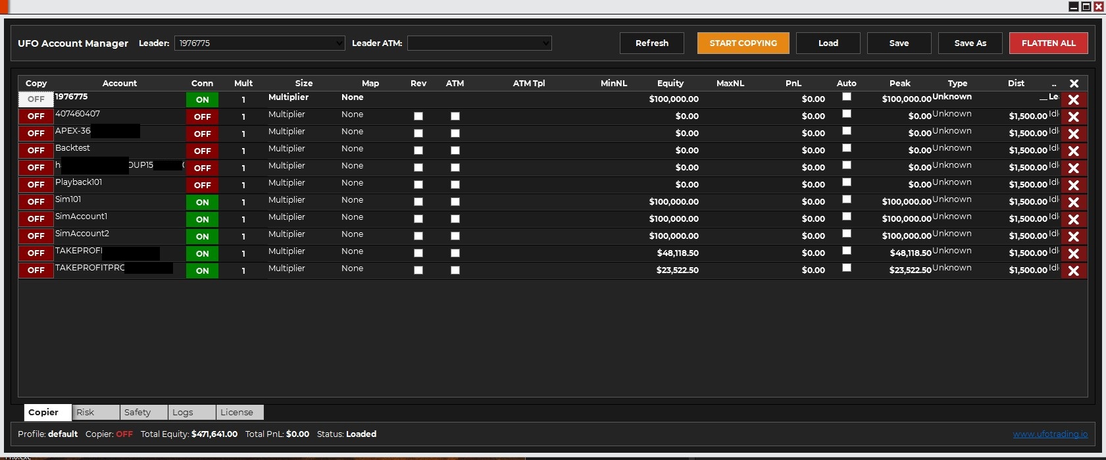Check the Auto checkbox for leader 1976775
The image size is (1106, 460).
pos(847,97)
